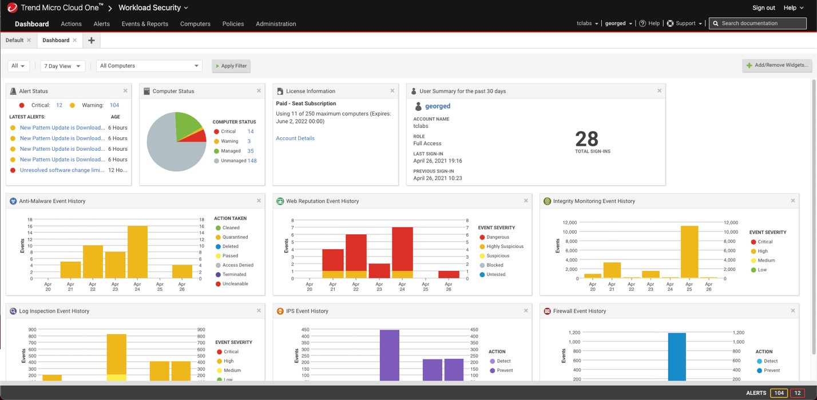Image resolution: width=817 pixels, height=400 pixels.
Task: Click the Alert Status widget bell icon
Action: (x=13, y=91)
